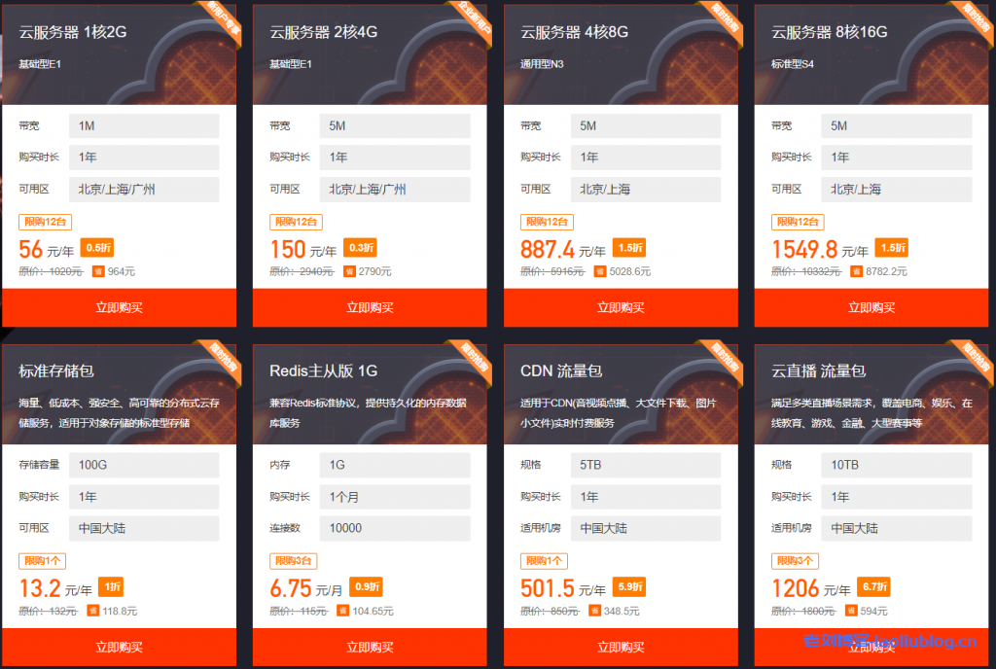Click the 省 icon beside 5028.6元 savings
The height and width of the screenshot is (669, 996).
pos(599,271)
